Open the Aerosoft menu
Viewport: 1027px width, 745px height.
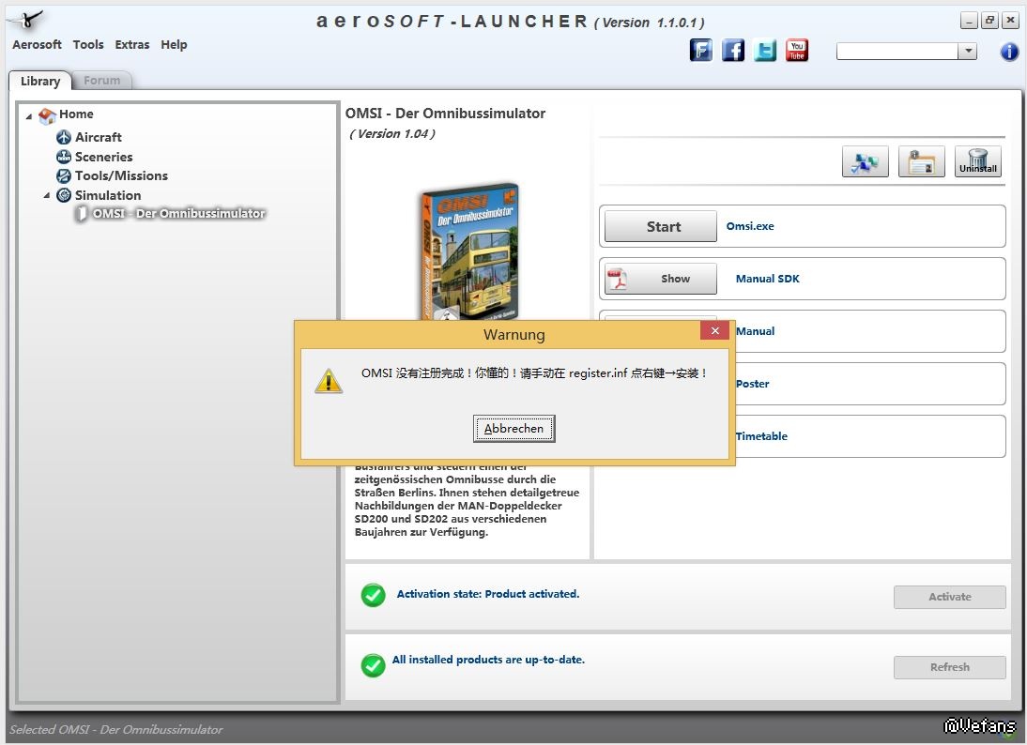37,44
